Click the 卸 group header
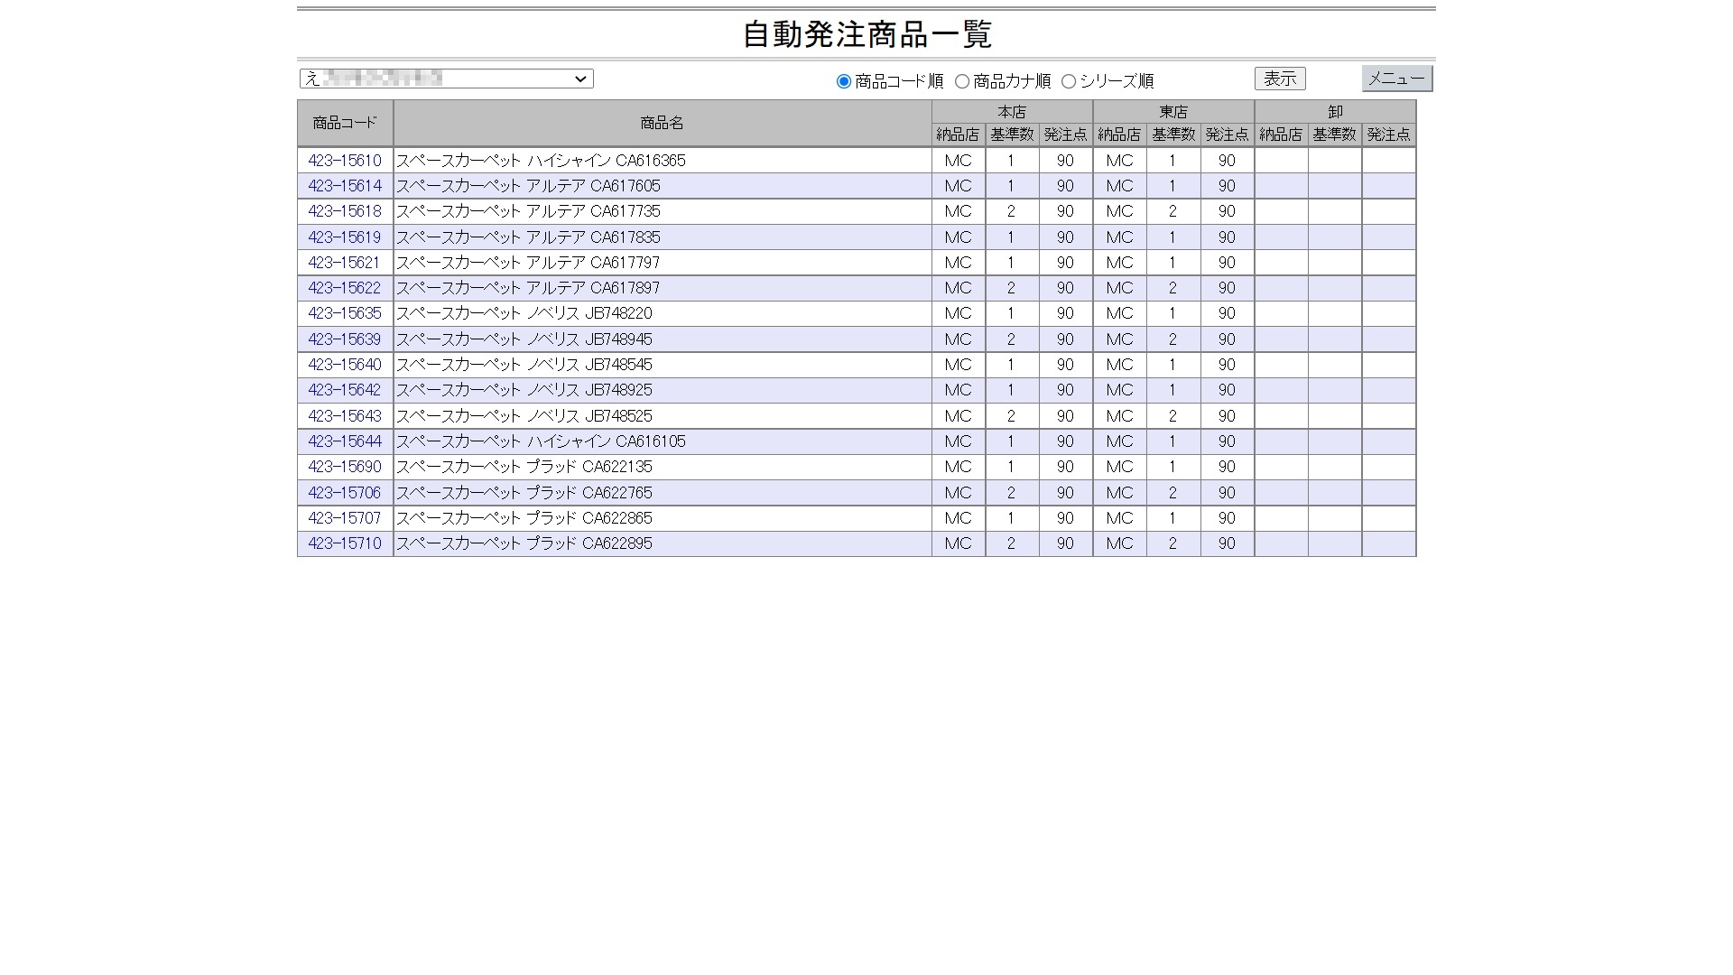This screenshot has width=1733, height=975. tap(1335, 112)
